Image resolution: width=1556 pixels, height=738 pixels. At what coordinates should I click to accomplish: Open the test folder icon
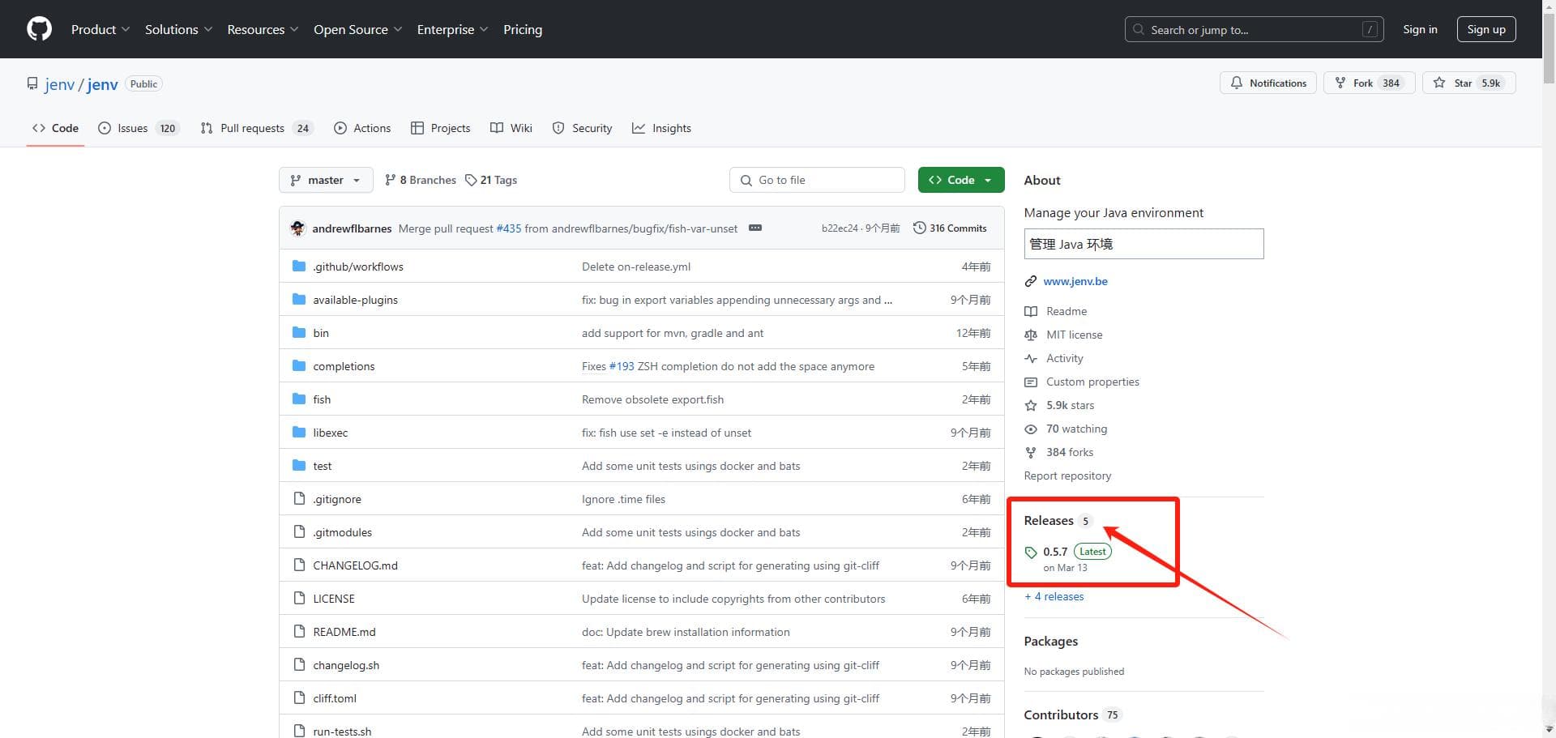pyautogui.click(x=299, y=466)
